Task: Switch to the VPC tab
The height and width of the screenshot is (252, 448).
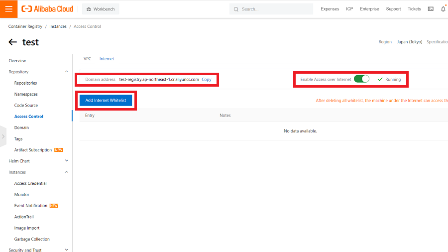Action: pos(87,59)
